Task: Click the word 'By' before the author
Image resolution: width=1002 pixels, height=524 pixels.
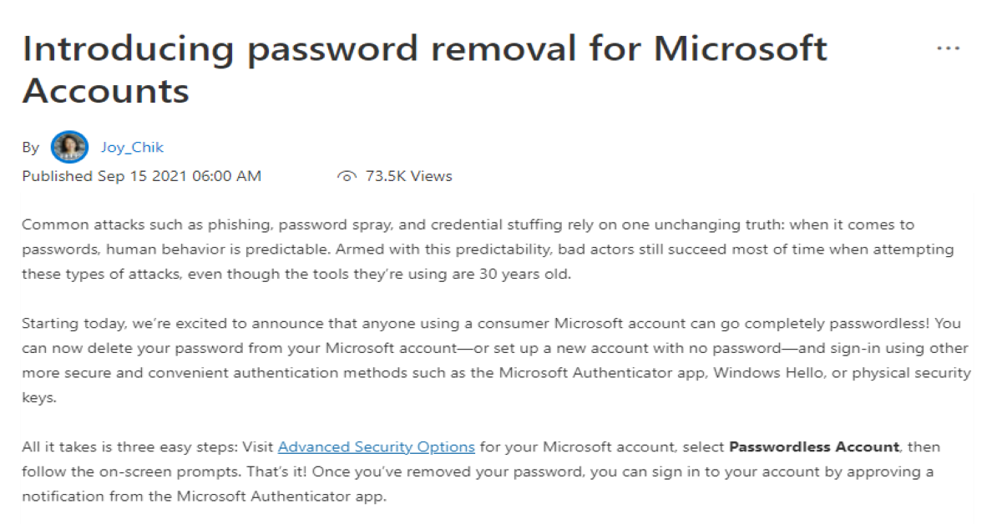Action: pos(31,149)
